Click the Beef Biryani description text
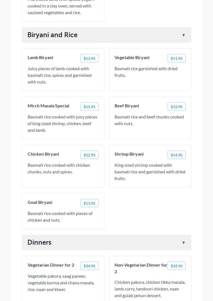 click(x=149, y=120)
